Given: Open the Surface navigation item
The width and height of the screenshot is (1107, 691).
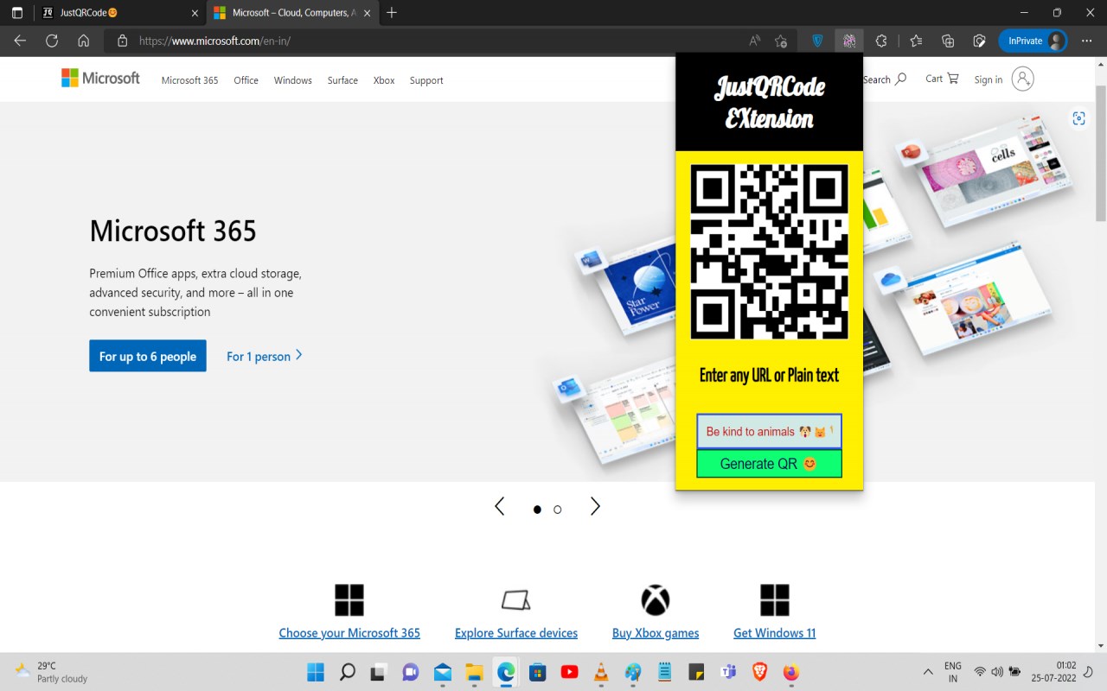Looking at the screenshot, I should tap(342, 80).
